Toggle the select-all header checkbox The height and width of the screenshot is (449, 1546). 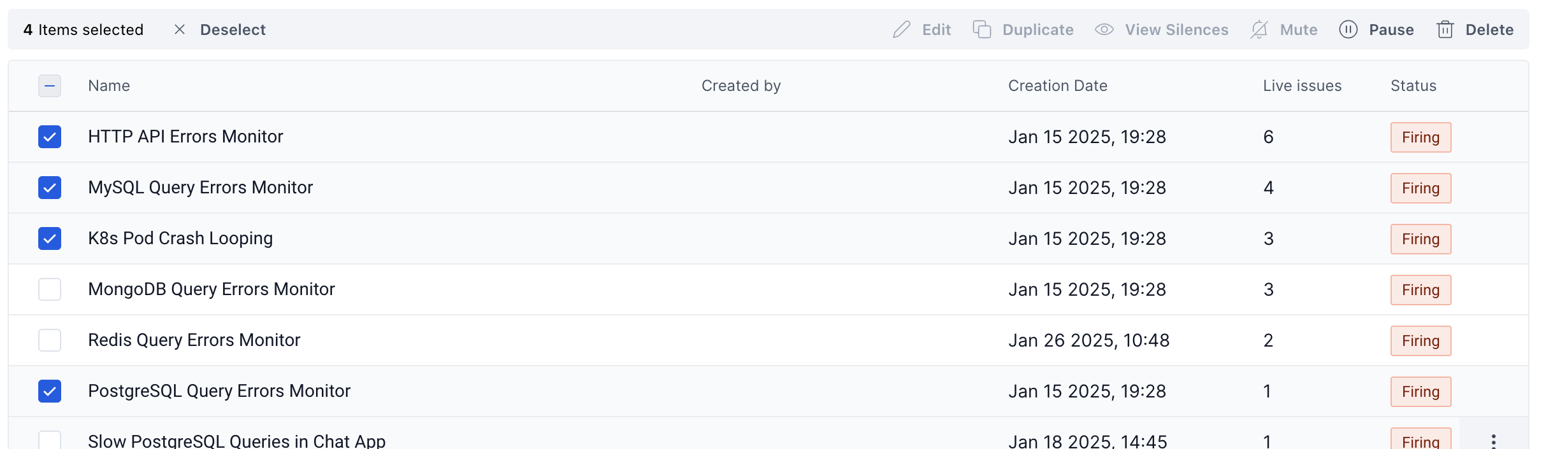pyautogui.click(x=50, y=86)
